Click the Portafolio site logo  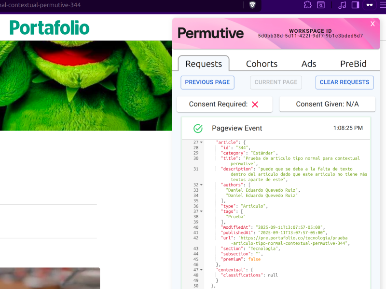50,27
